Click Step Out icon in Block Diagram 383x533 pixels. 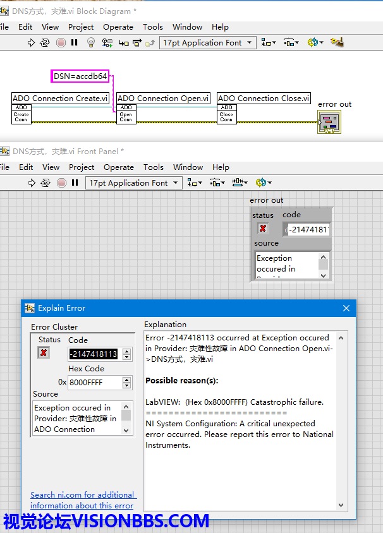[150, 43]
